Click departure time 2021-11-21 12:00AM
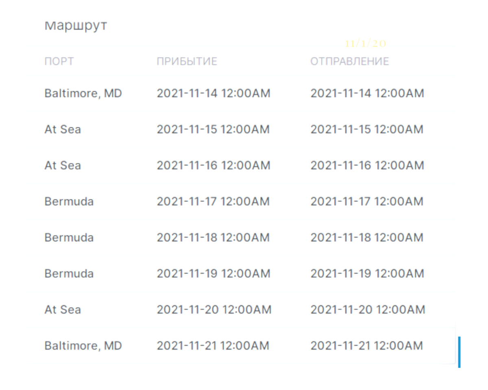Viewport: 488px width, 390px height. click(367, 346)
